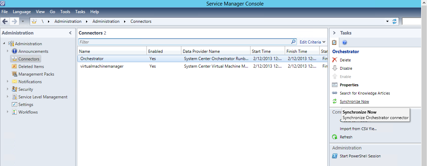This screenshot has width=427, height=166.
Task: Click the Filter input field
Action: (x=183, y=42)
